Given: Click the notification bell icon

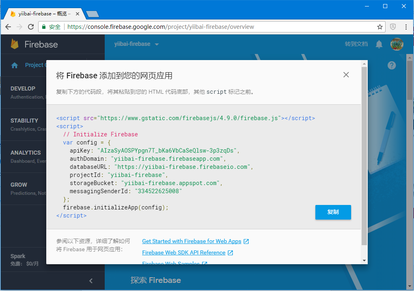Looking at the screenshot, I should tap(379, 44).
